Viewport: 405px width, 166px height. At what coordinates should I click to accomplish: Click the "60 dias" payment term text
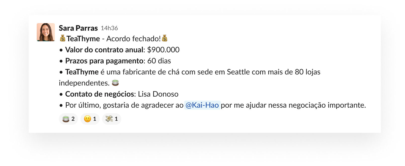[x=159, y=61]
